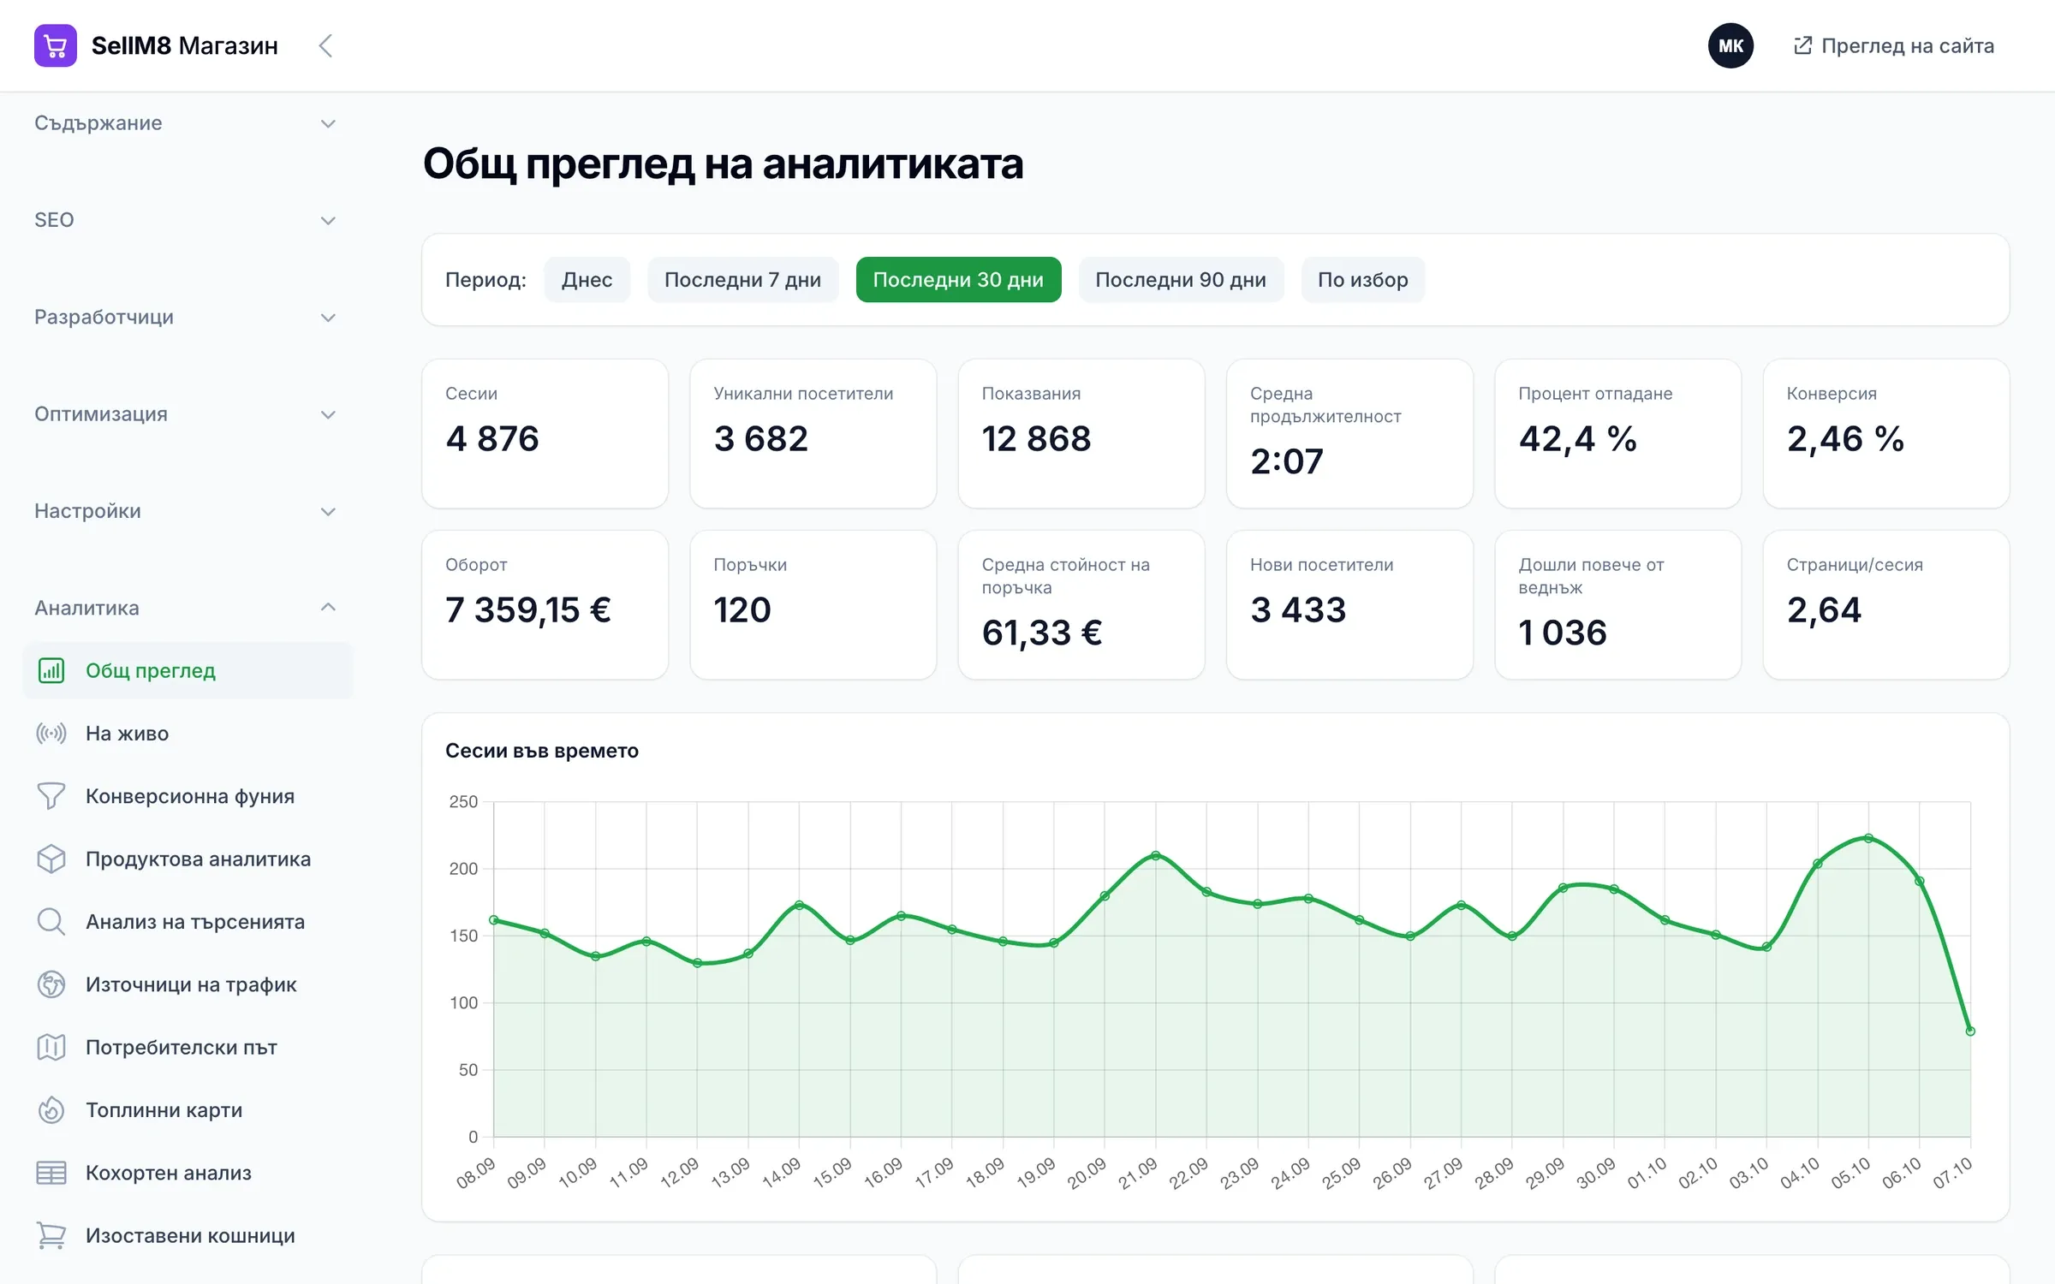Click the Средна стойност на поръчка value 61,33 €
This screenshot has width=2055, height=1284.
(1042, 633)
